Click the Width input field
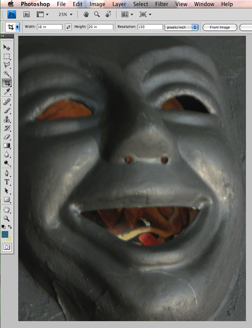This screenshot has width=252, height=328. 50,27
